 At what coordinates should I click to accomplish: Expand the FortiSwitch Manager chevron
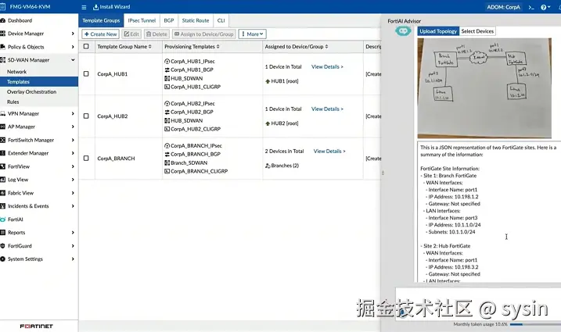(73, 140)
